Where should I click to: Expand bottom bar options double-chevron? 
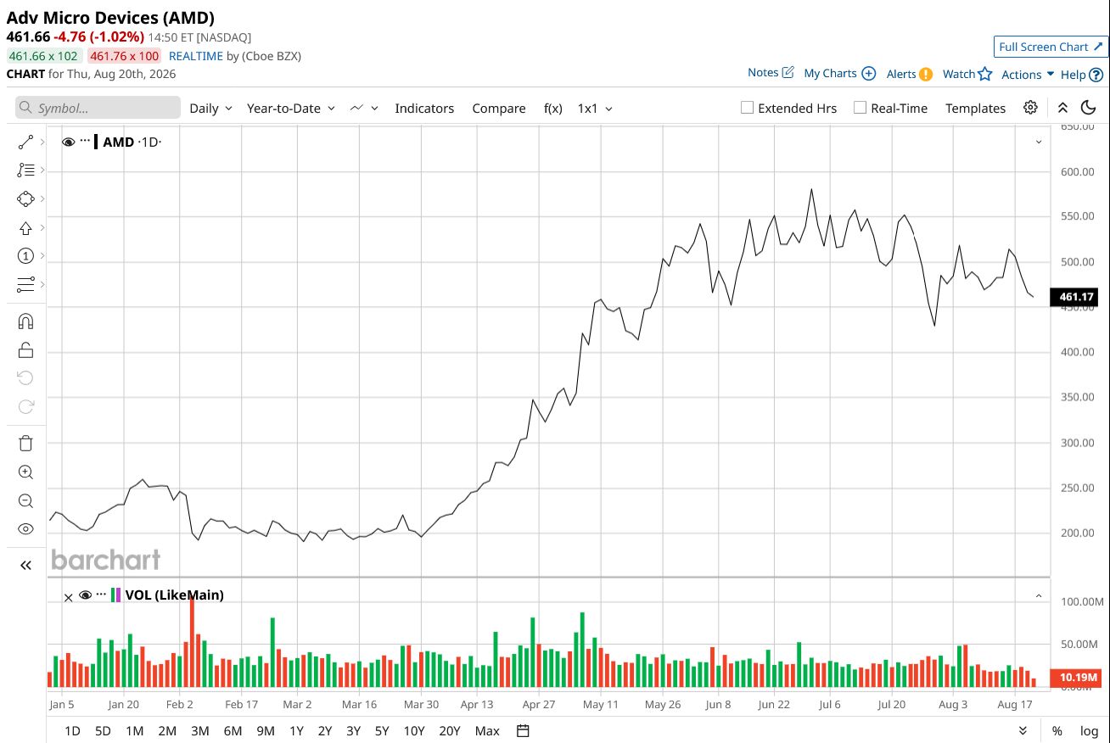coord(1023,731)
